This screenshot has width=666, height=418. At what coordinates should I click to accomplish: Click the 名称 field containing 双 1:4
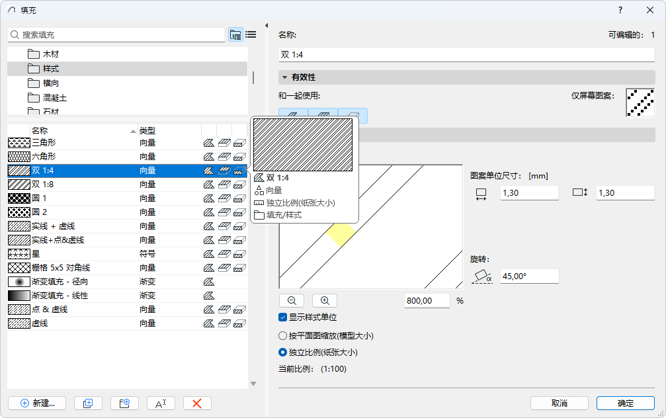point(466,54)
